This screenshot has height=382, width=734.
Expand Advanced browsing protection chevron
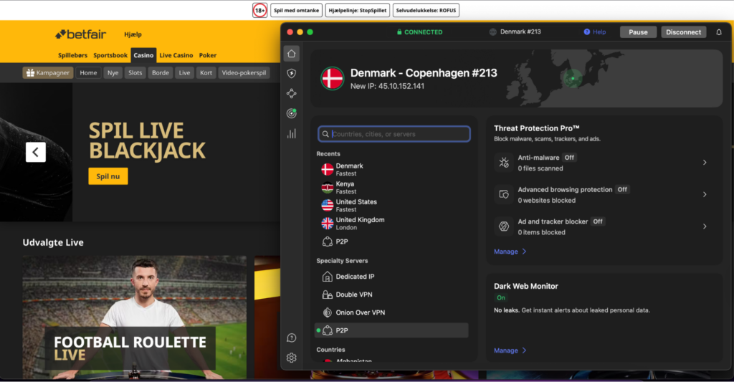point(705,194)
